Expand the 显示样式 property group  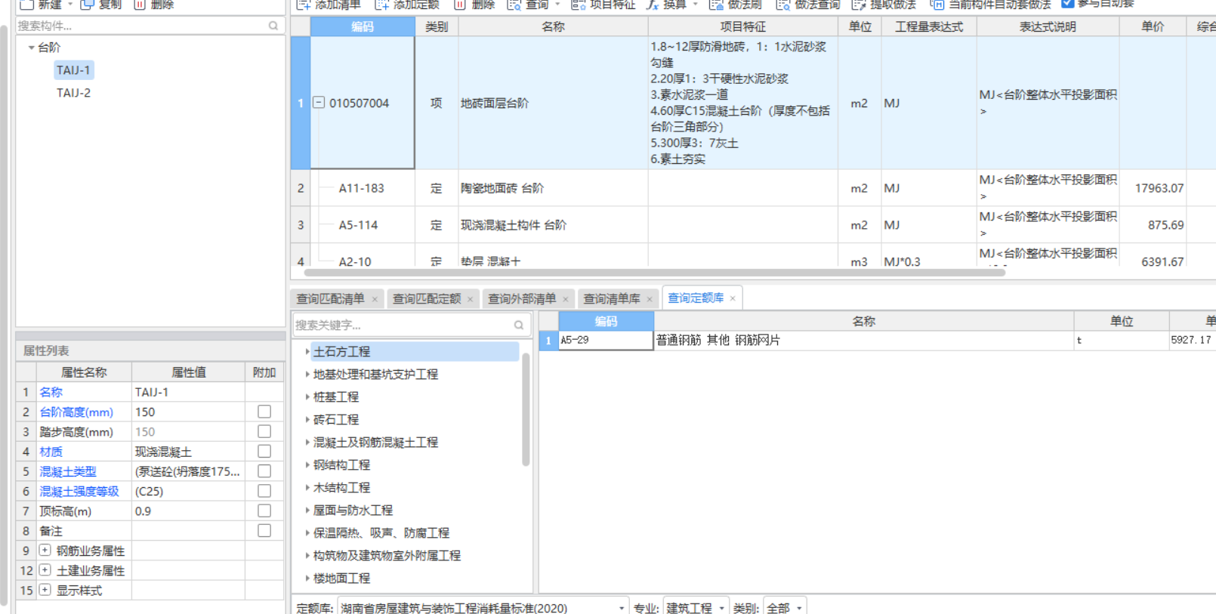45,589
